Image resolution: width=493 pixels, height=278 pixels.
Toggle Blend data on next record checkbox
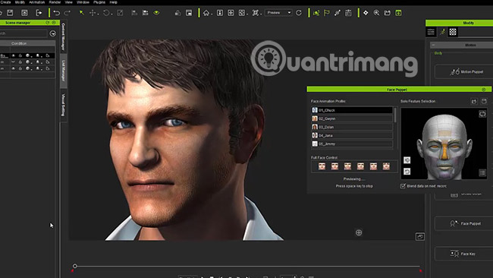pyautogui.click(x=403, y=186)
